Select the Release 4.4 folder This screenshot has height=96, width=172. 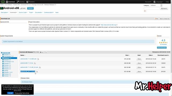(7, 65)
